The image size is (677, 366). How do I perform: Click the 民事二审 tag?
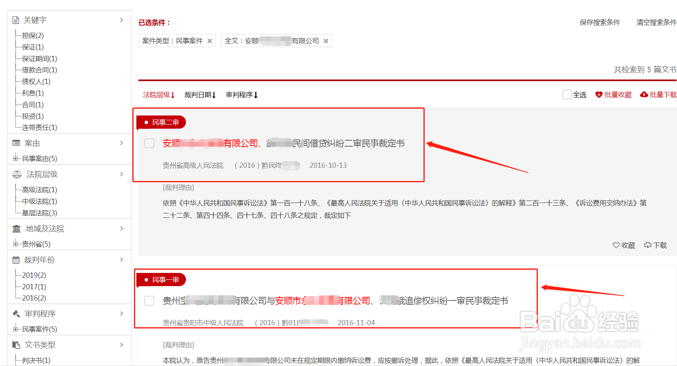pos(161,122)
